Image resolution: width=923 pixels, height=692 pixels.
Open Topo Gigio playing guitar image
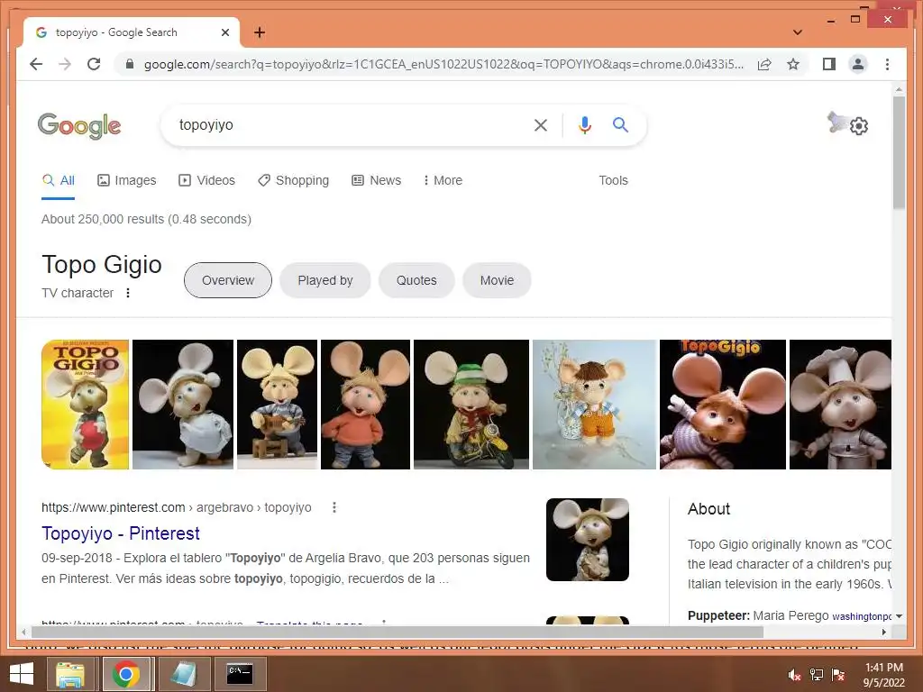(x=277, y=405)
